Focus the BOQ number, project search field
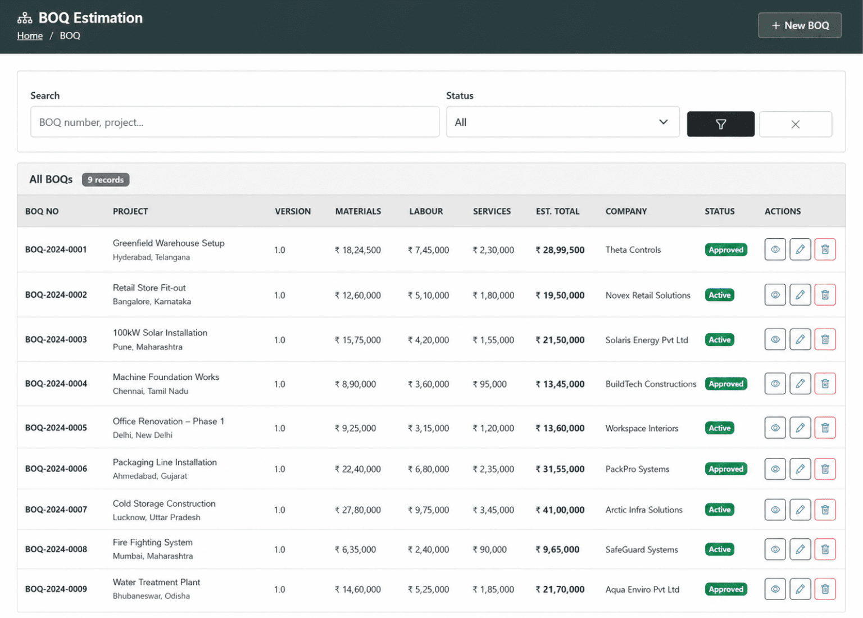Viewport: 863px width, 618px height. pyautogui.click(x=235, y=122)
